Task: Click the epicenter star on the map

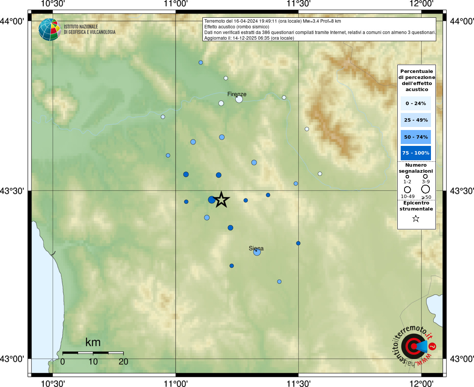Action: (221, 200)
